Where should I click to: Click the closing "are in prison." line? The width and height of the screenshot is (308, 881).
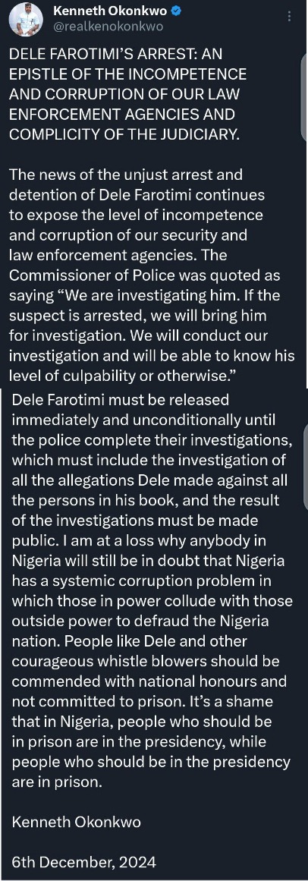pos(57,782)
